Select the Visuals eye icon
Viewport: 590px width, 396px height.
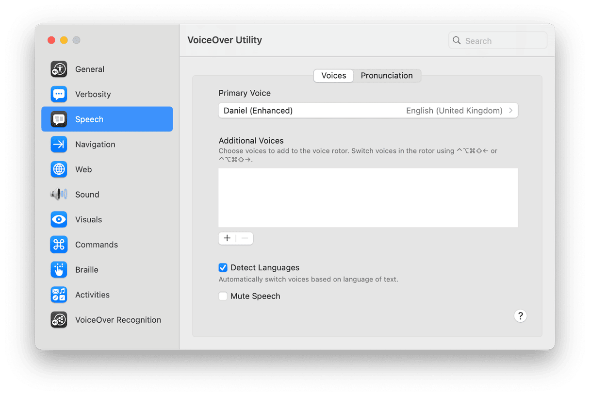[59, 219]
